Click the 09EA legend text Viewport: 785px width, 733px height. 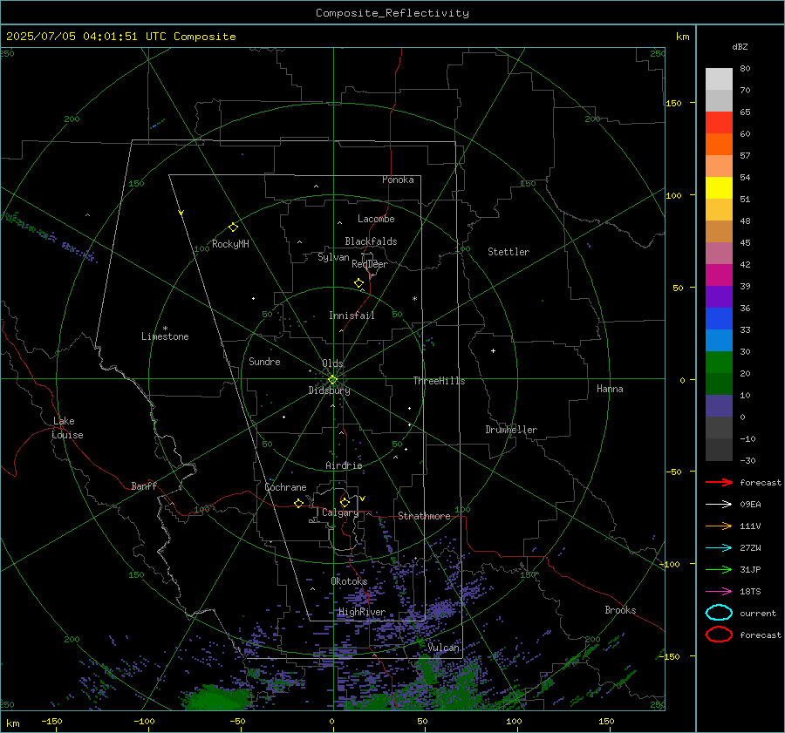[x=750, y=504]
